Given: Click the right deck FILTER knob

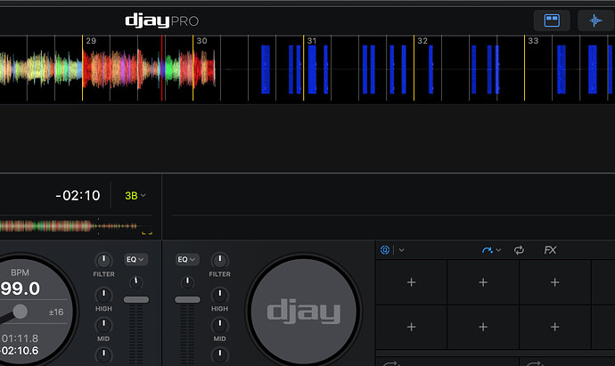Looking at the screenshot, I should tap(219, 259).
